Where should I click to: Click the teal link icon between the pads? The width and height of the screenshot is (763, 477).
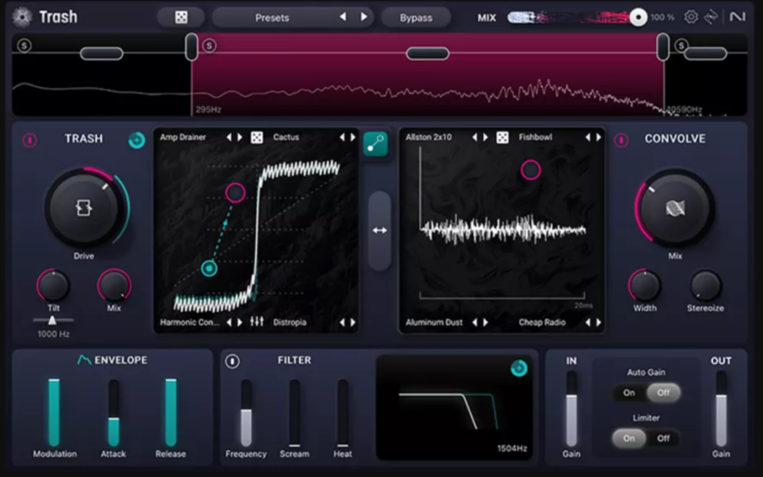pyautogui.click(x=375, y=144)
